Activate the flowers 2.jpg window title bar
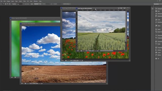 pos(35,18)
